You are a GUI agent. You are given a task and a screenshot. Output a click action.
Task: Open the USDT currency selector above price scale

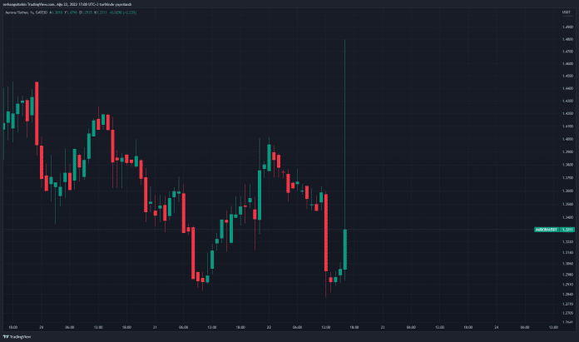point(566,12)
